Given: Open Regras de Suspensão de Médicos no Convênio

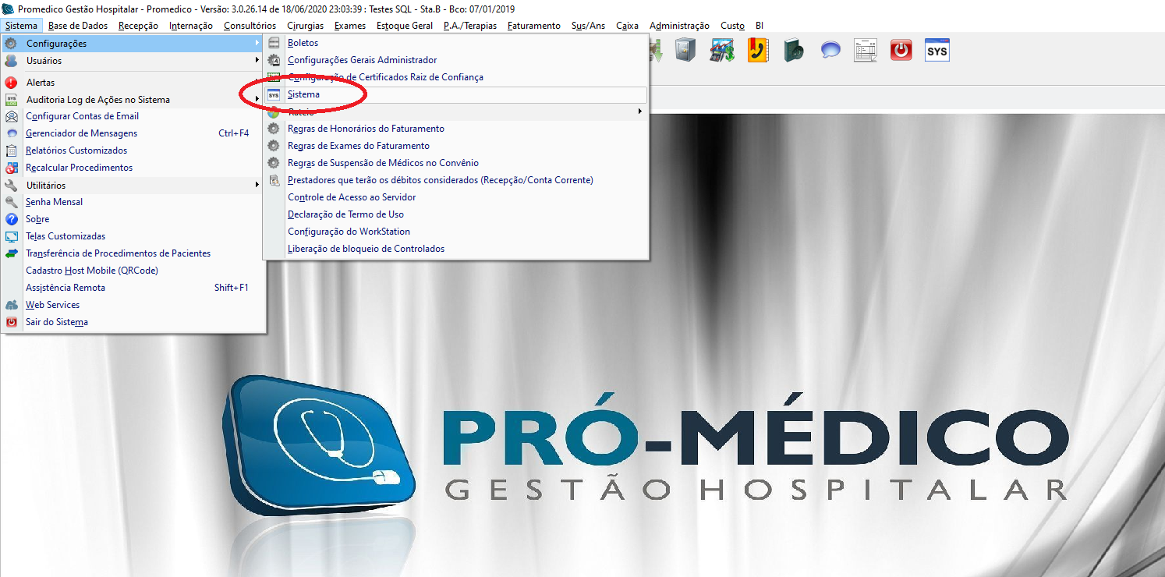Looking at the screenshot, I should tap(455, 163).
